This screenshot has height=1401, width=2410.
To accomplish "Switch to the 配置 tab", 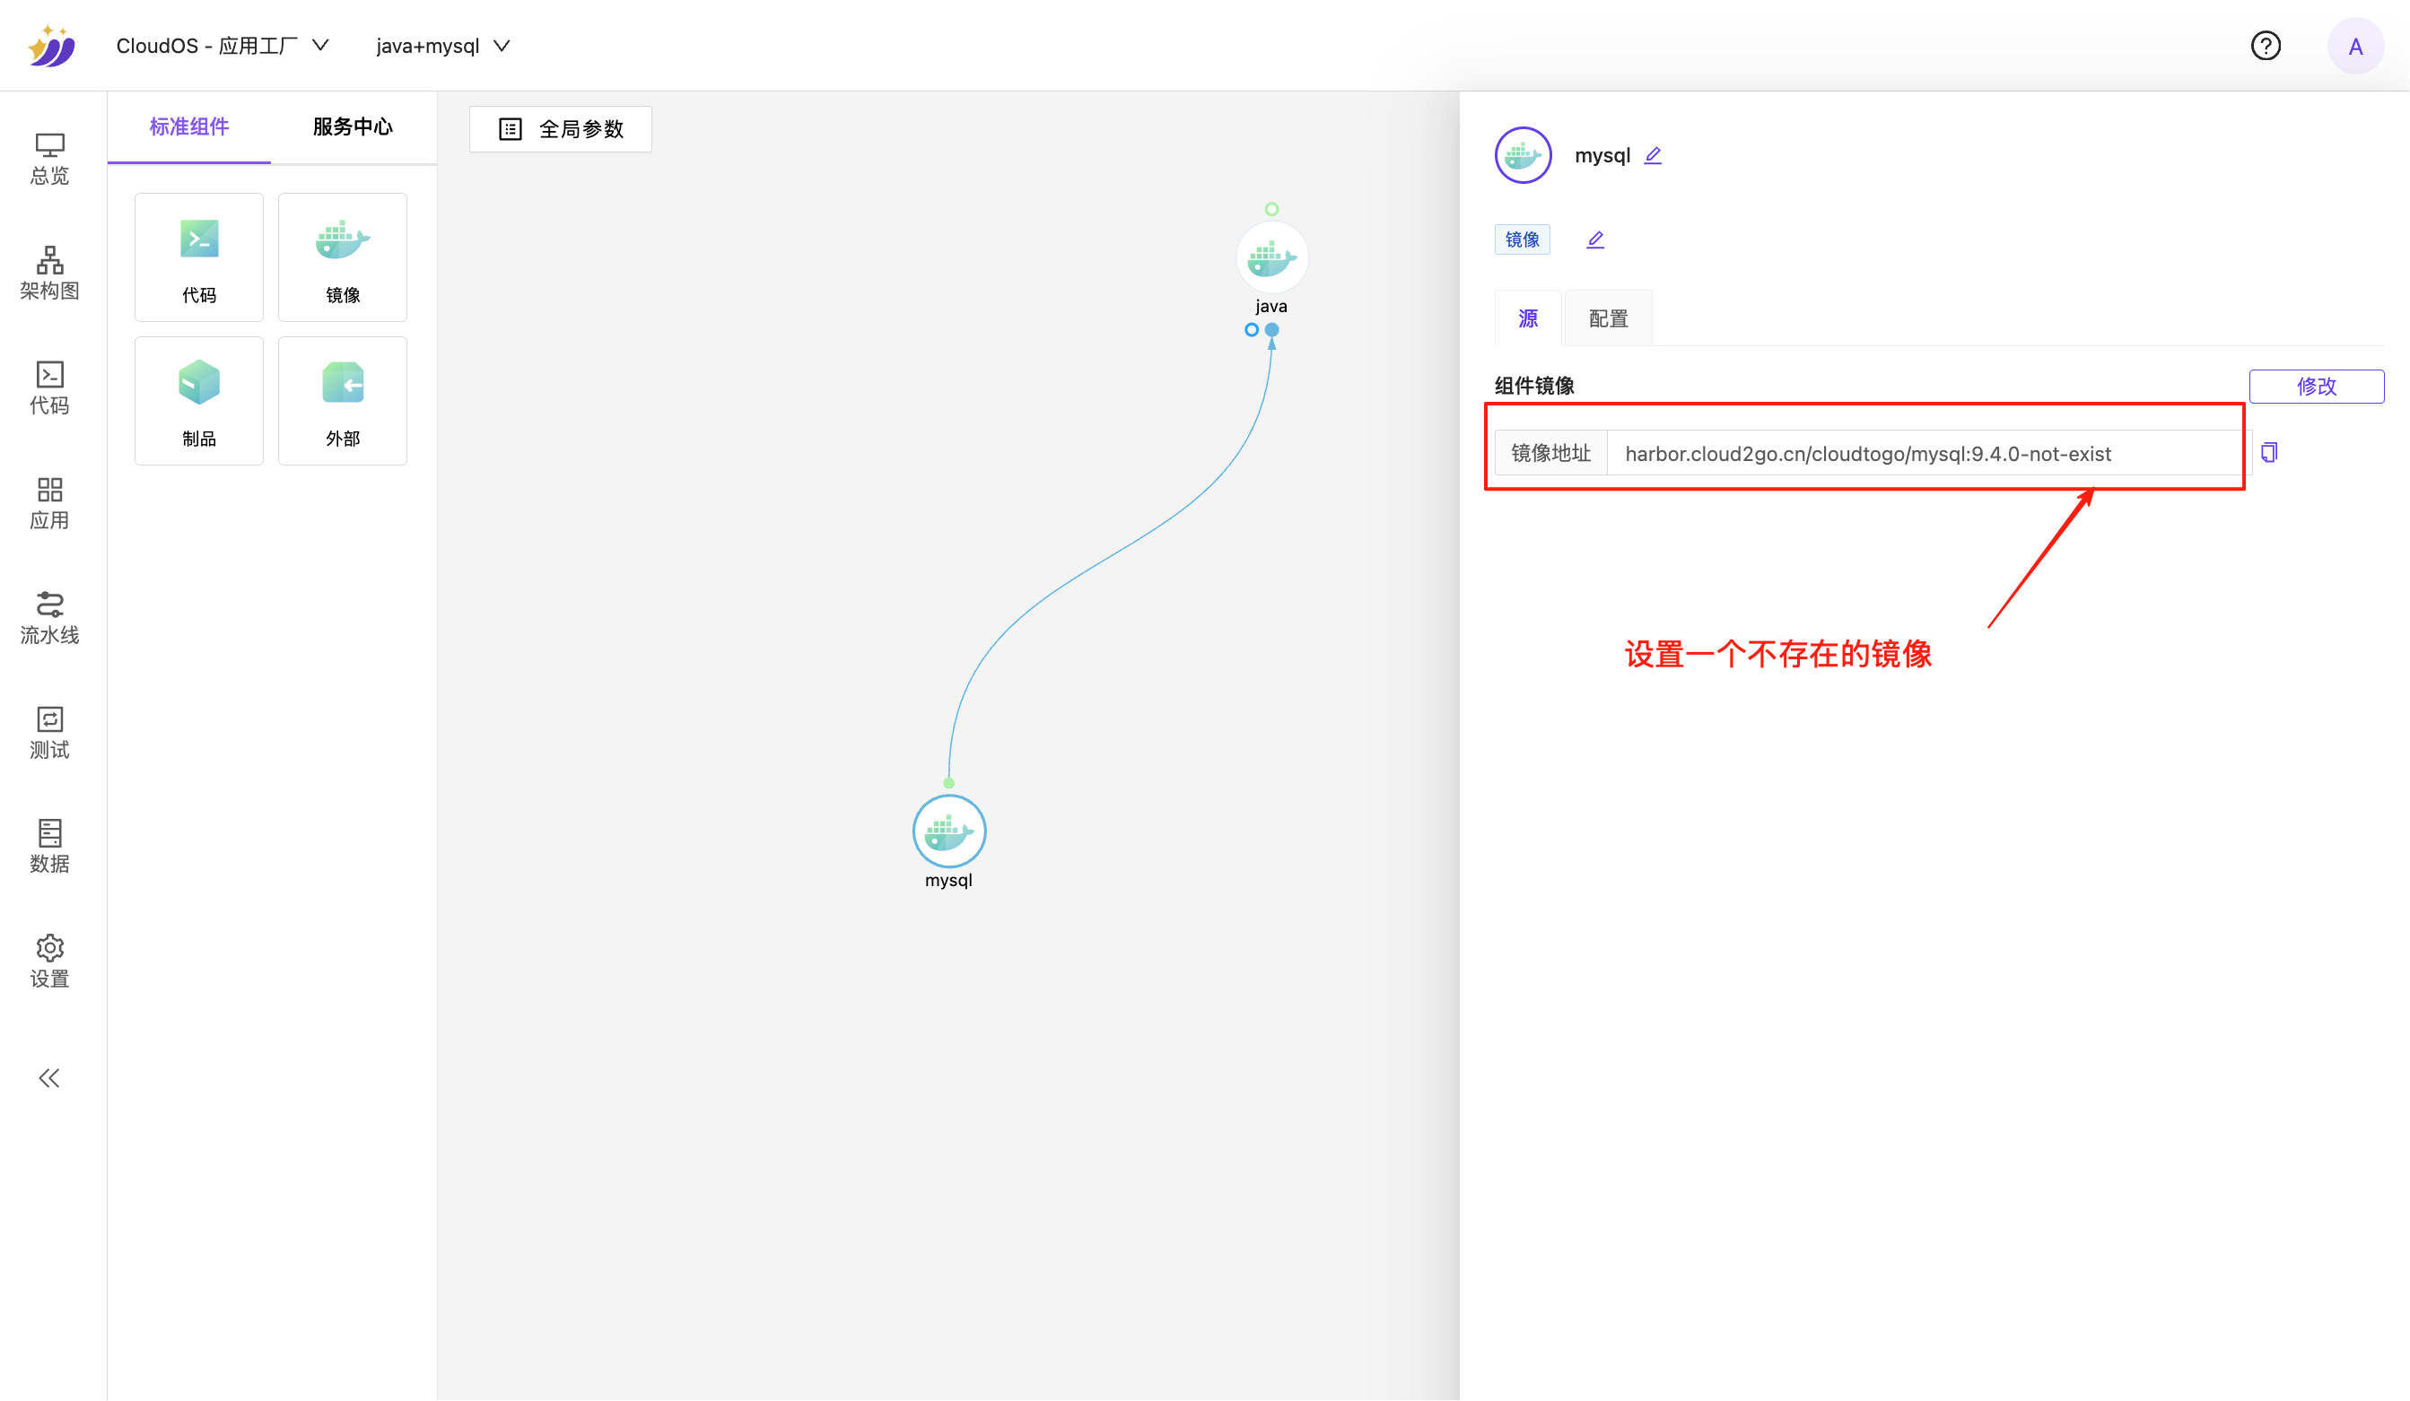I will (1609, 318).
